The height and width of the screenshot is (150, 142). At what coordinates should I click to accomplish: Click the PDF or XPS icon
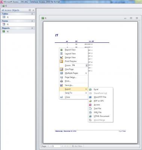90,101
